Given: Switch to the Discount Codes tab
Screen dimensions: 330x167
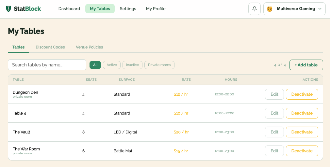Looking at the screenshot, I should (50, 47).
